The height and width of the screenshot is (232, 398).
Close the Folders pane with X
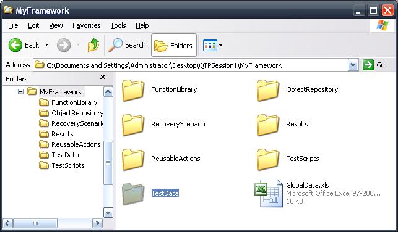(103, 77)
